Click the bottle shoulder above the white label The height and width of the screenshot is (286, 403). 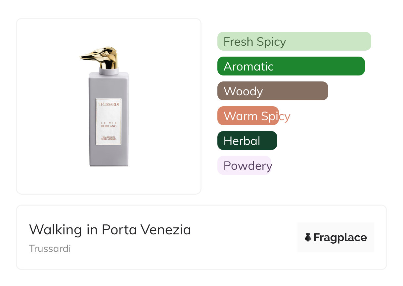click(109, 86)
